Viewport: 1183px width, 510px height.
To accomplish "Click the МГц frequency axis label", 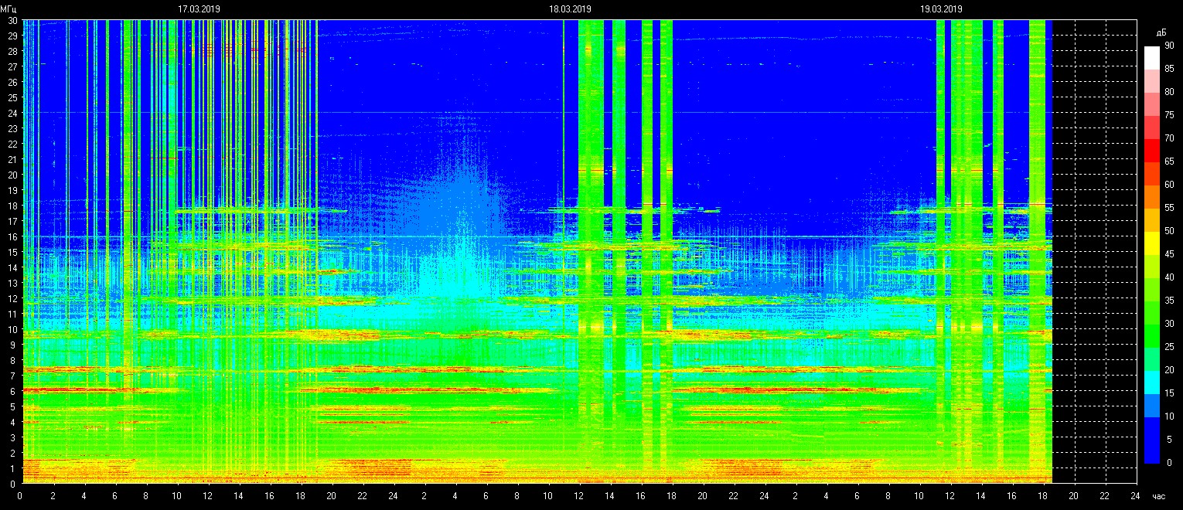I will pos(9,9).
